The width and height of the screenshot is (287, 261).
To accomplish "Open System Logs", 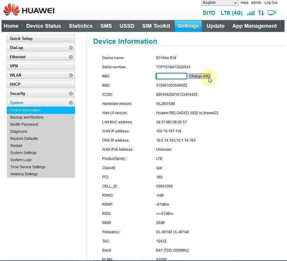I will [21, 160].
